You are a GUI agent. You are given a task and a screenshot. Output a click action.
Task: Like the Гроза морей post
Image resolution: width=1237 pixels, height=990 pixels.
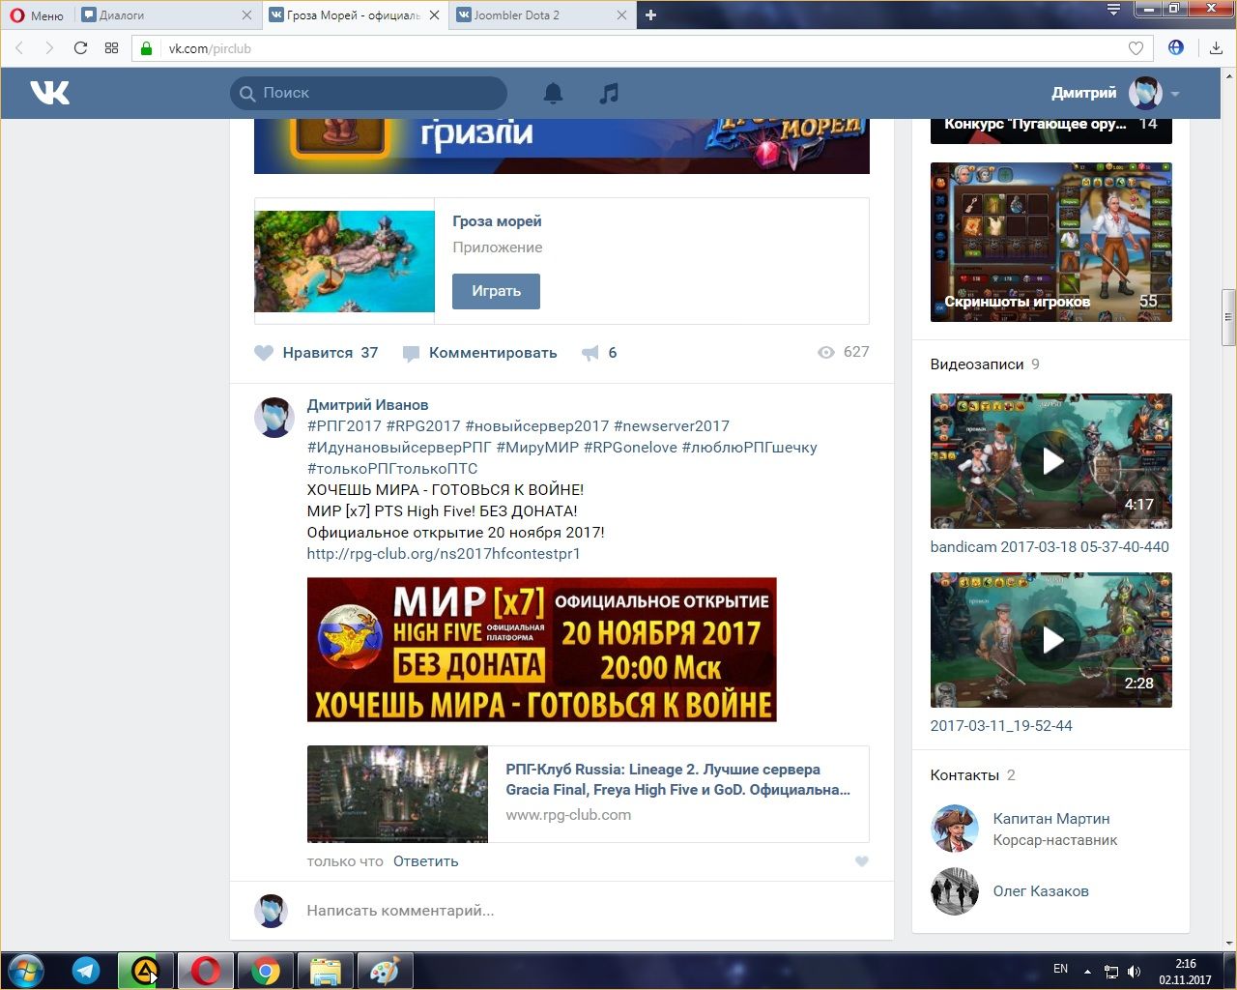click(264, 353)
